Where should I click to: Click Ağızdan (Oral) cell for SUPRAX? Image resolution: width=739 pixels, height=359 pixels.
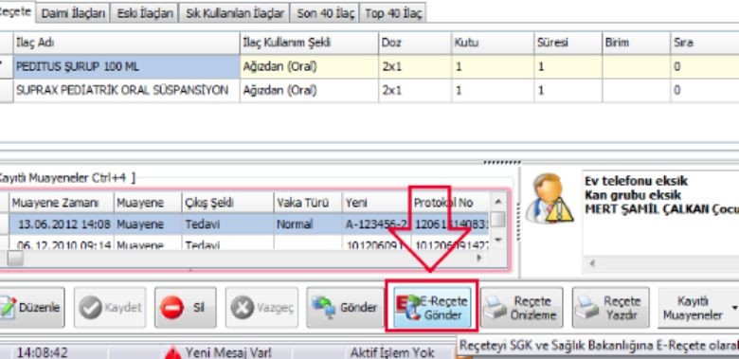(309, 90)
